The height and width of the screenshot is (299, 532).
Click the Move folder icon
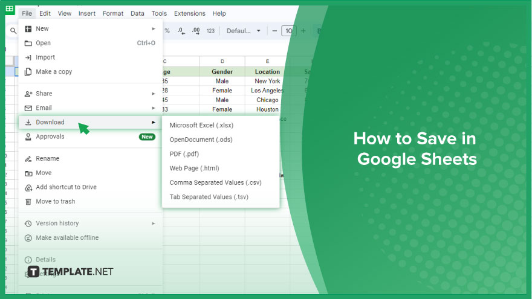pyautogui.click(x=28, y=173)
